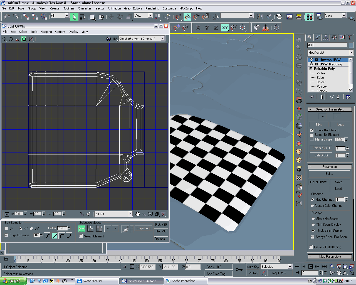Image resolution: width=356 pixels, height=285 pixels.
Task: Open the All IDs dropdown
Action: pos(130,214)
